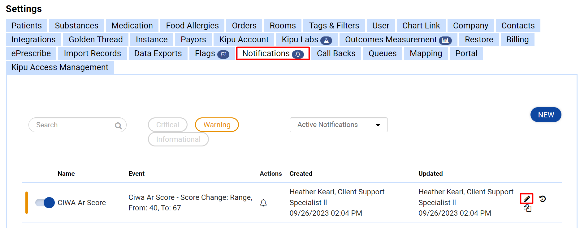Click the history revert icon in the row
Image resolution: width=580 pixels, height=228 pixels.
click(542, 199)
